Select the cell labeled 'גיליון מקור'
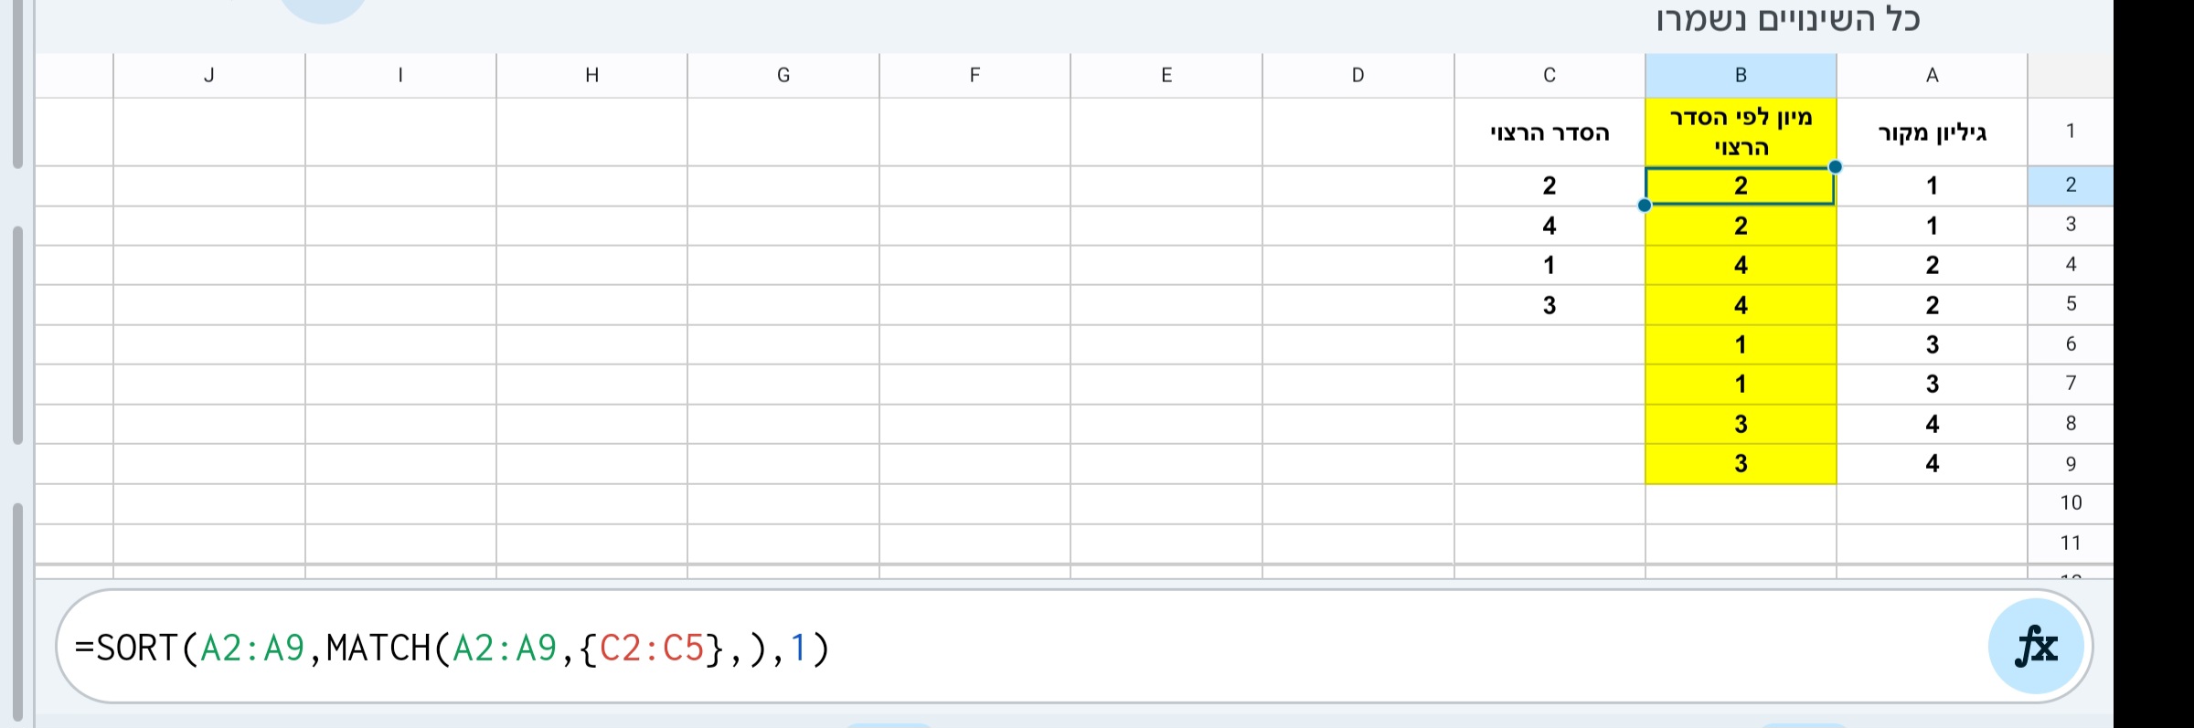Image resolution: width=2194 pixels, height=728 pixels. point(1933,132)
